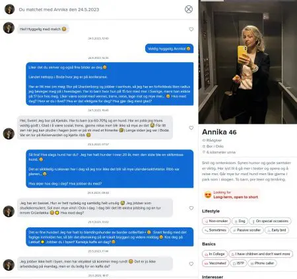Screen dimensions: 297x279
Task: Select the Non-smoker lifestyle tag
Action: coord(216,221)
